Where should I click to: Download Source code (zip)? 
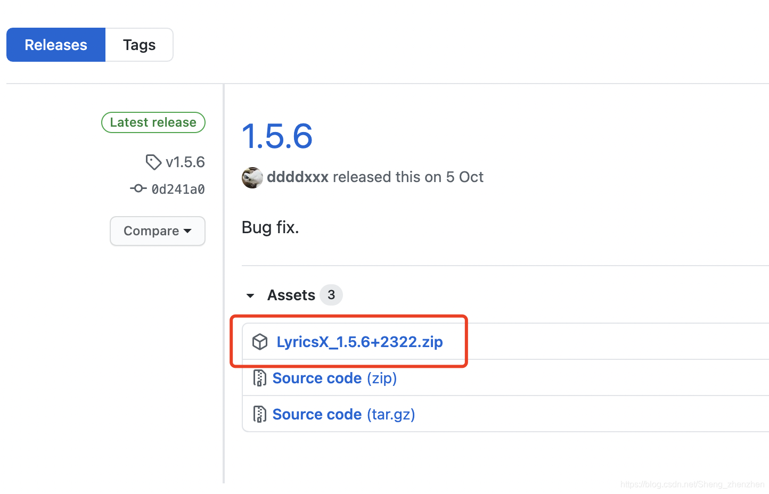(x=334, y=378)
